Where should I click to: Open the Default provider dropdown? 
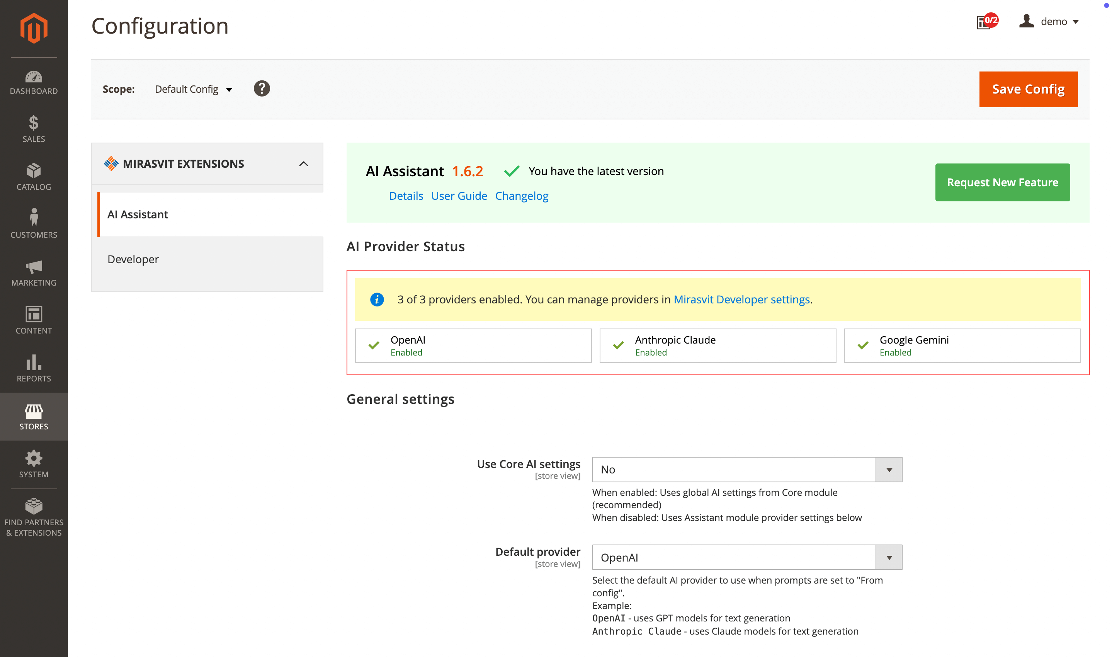[x=746, y=557]
